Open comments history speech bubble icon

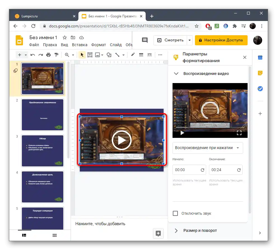click(x=145, y=40)
